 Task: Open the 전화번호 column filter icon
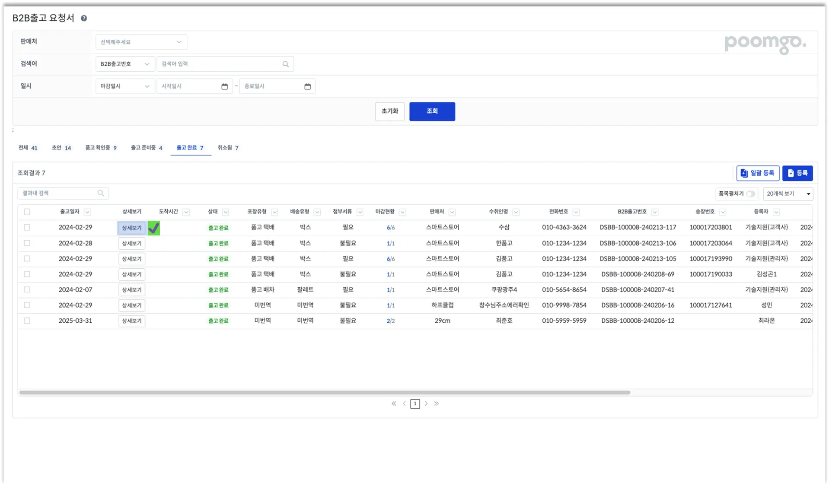(x=576, y=212)
